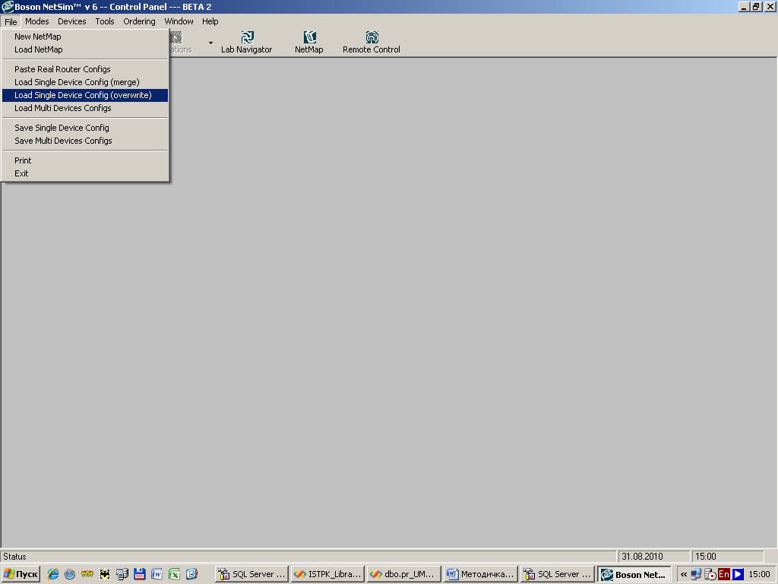Choose Print from the File menu
Image resolution: width=778 pixels, height=584 pixels.
[x=85, y=160]
